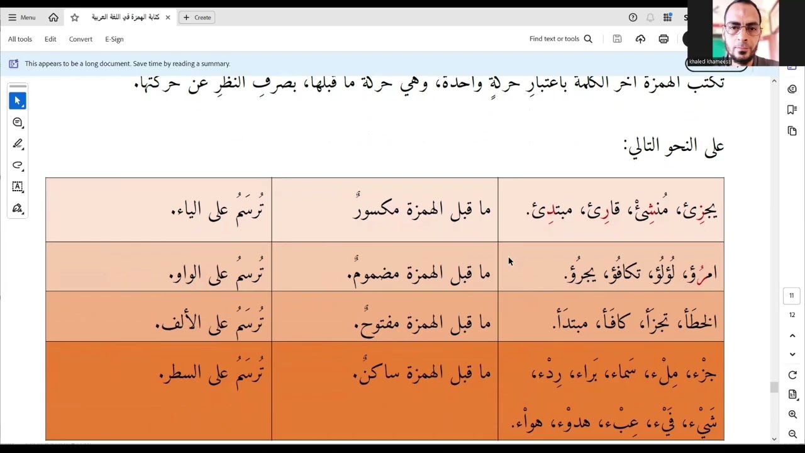
Task: Click the AI summary icon in banner
Action: click(14, 64)
